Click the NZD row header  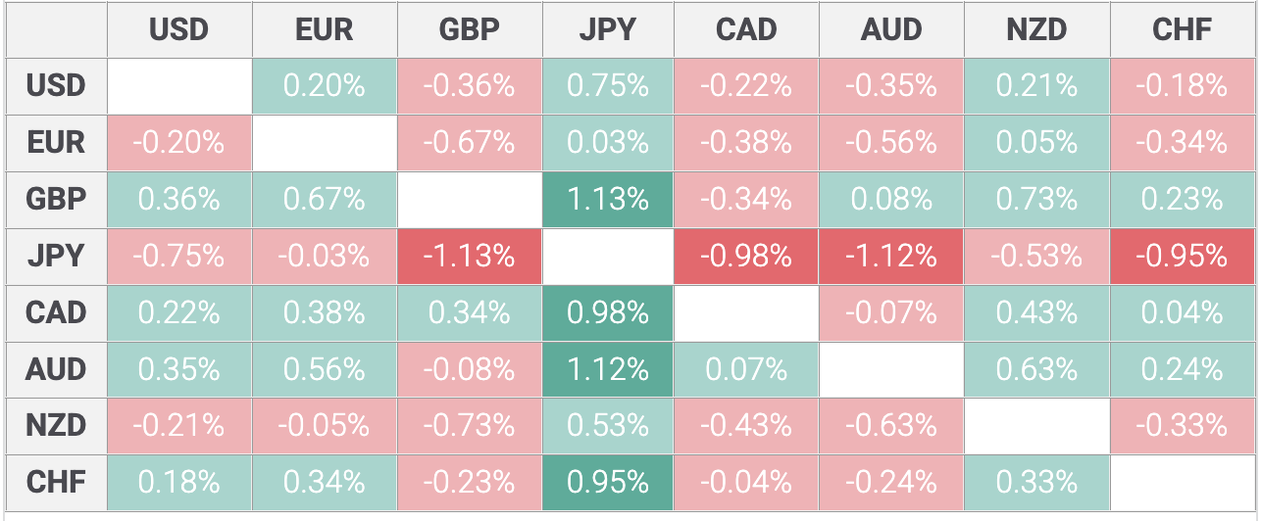[x=56, y=425]
